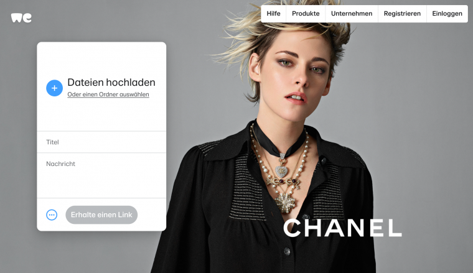Focus the Titel input field
473x273 pixels.
point(101,142)
